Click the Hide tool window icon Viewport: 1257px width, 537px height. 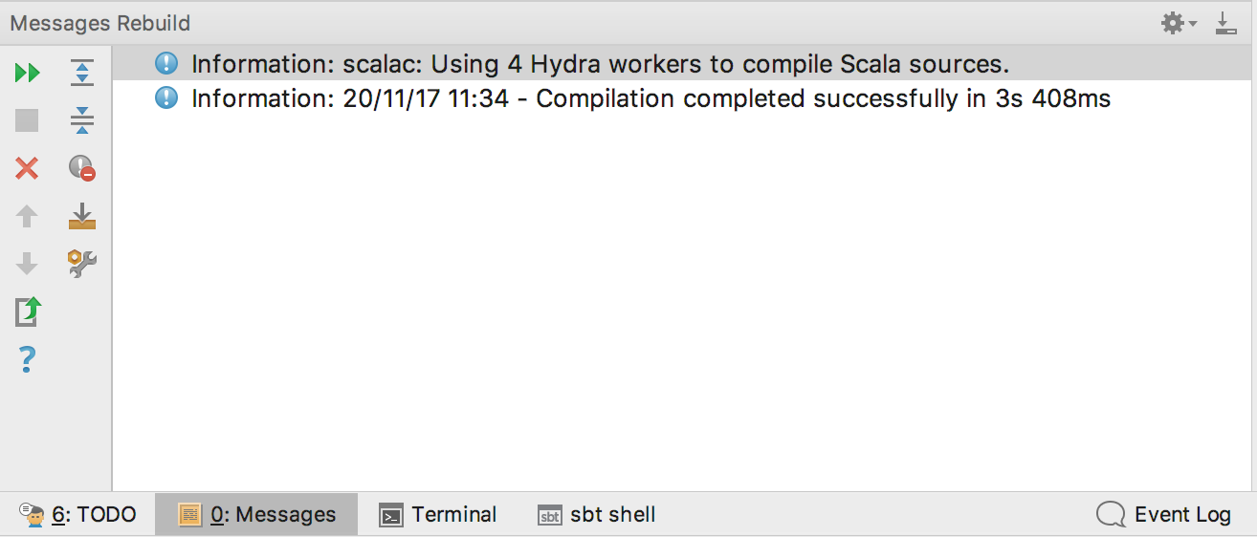1225,23
